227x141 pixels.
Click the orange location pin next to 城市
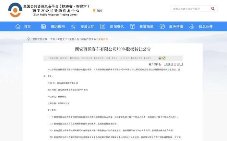94,11
